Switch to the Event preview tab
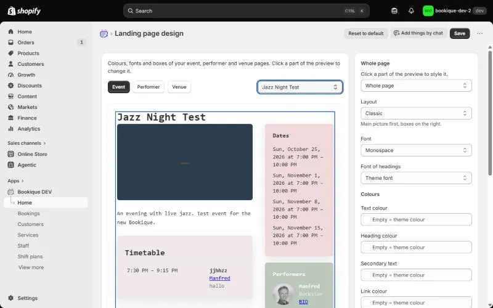The height and width of the screenshot is (308, 493). (118, 87)
